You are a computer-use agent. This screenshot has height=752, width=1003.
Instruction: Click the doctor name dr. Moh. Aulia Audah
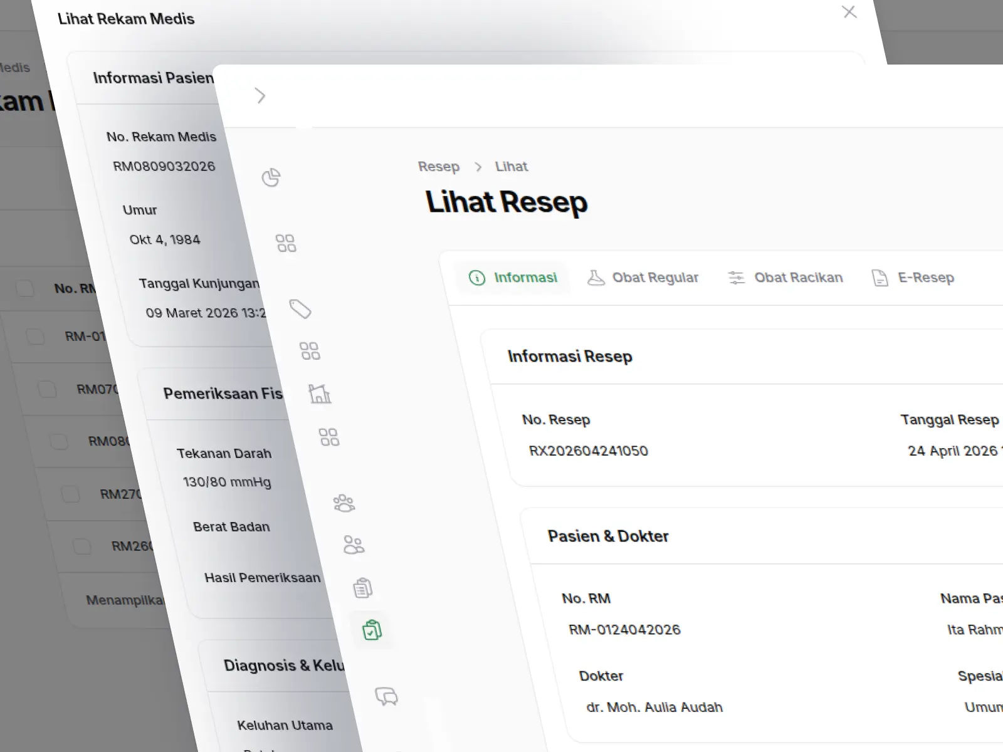click(654, 708)
